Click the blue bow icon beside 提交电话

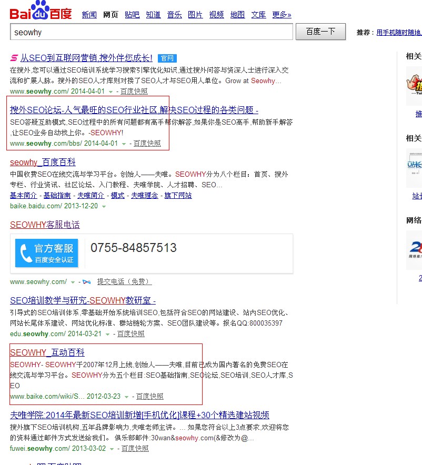click(x=87, y=282)
